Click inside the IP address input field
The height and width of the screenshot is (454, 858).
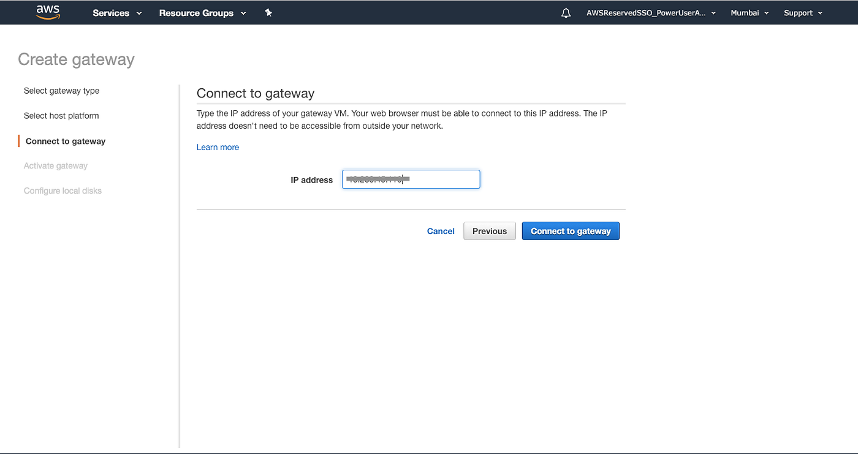[x=411, y=179]
